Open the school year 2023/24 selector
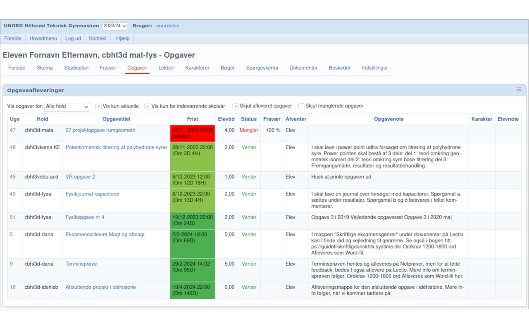 114,26
